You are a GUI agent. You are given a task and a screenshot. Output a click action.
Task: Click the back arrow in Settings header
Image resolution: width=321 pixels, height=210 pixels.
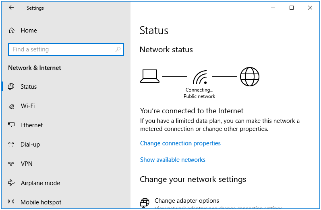coord(11,8)
